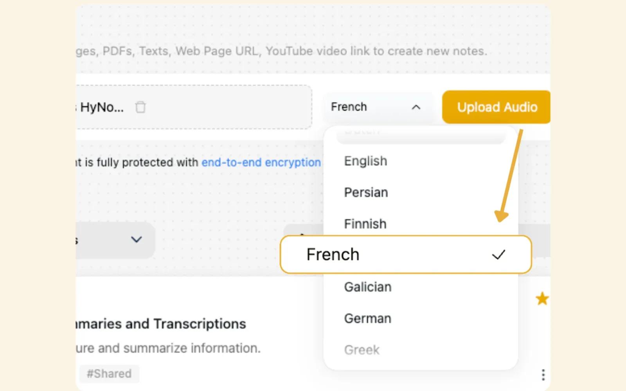The width and height of the screenshot is (626, 391).
Task: Click the yellow star to favorite the note
Action: click(543, 299)
